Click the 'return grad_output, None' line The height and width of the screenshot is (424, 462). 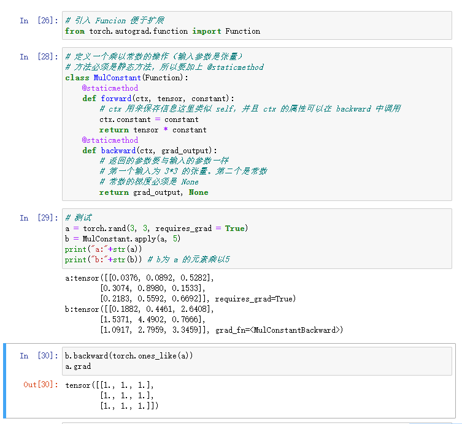[153, 192]
